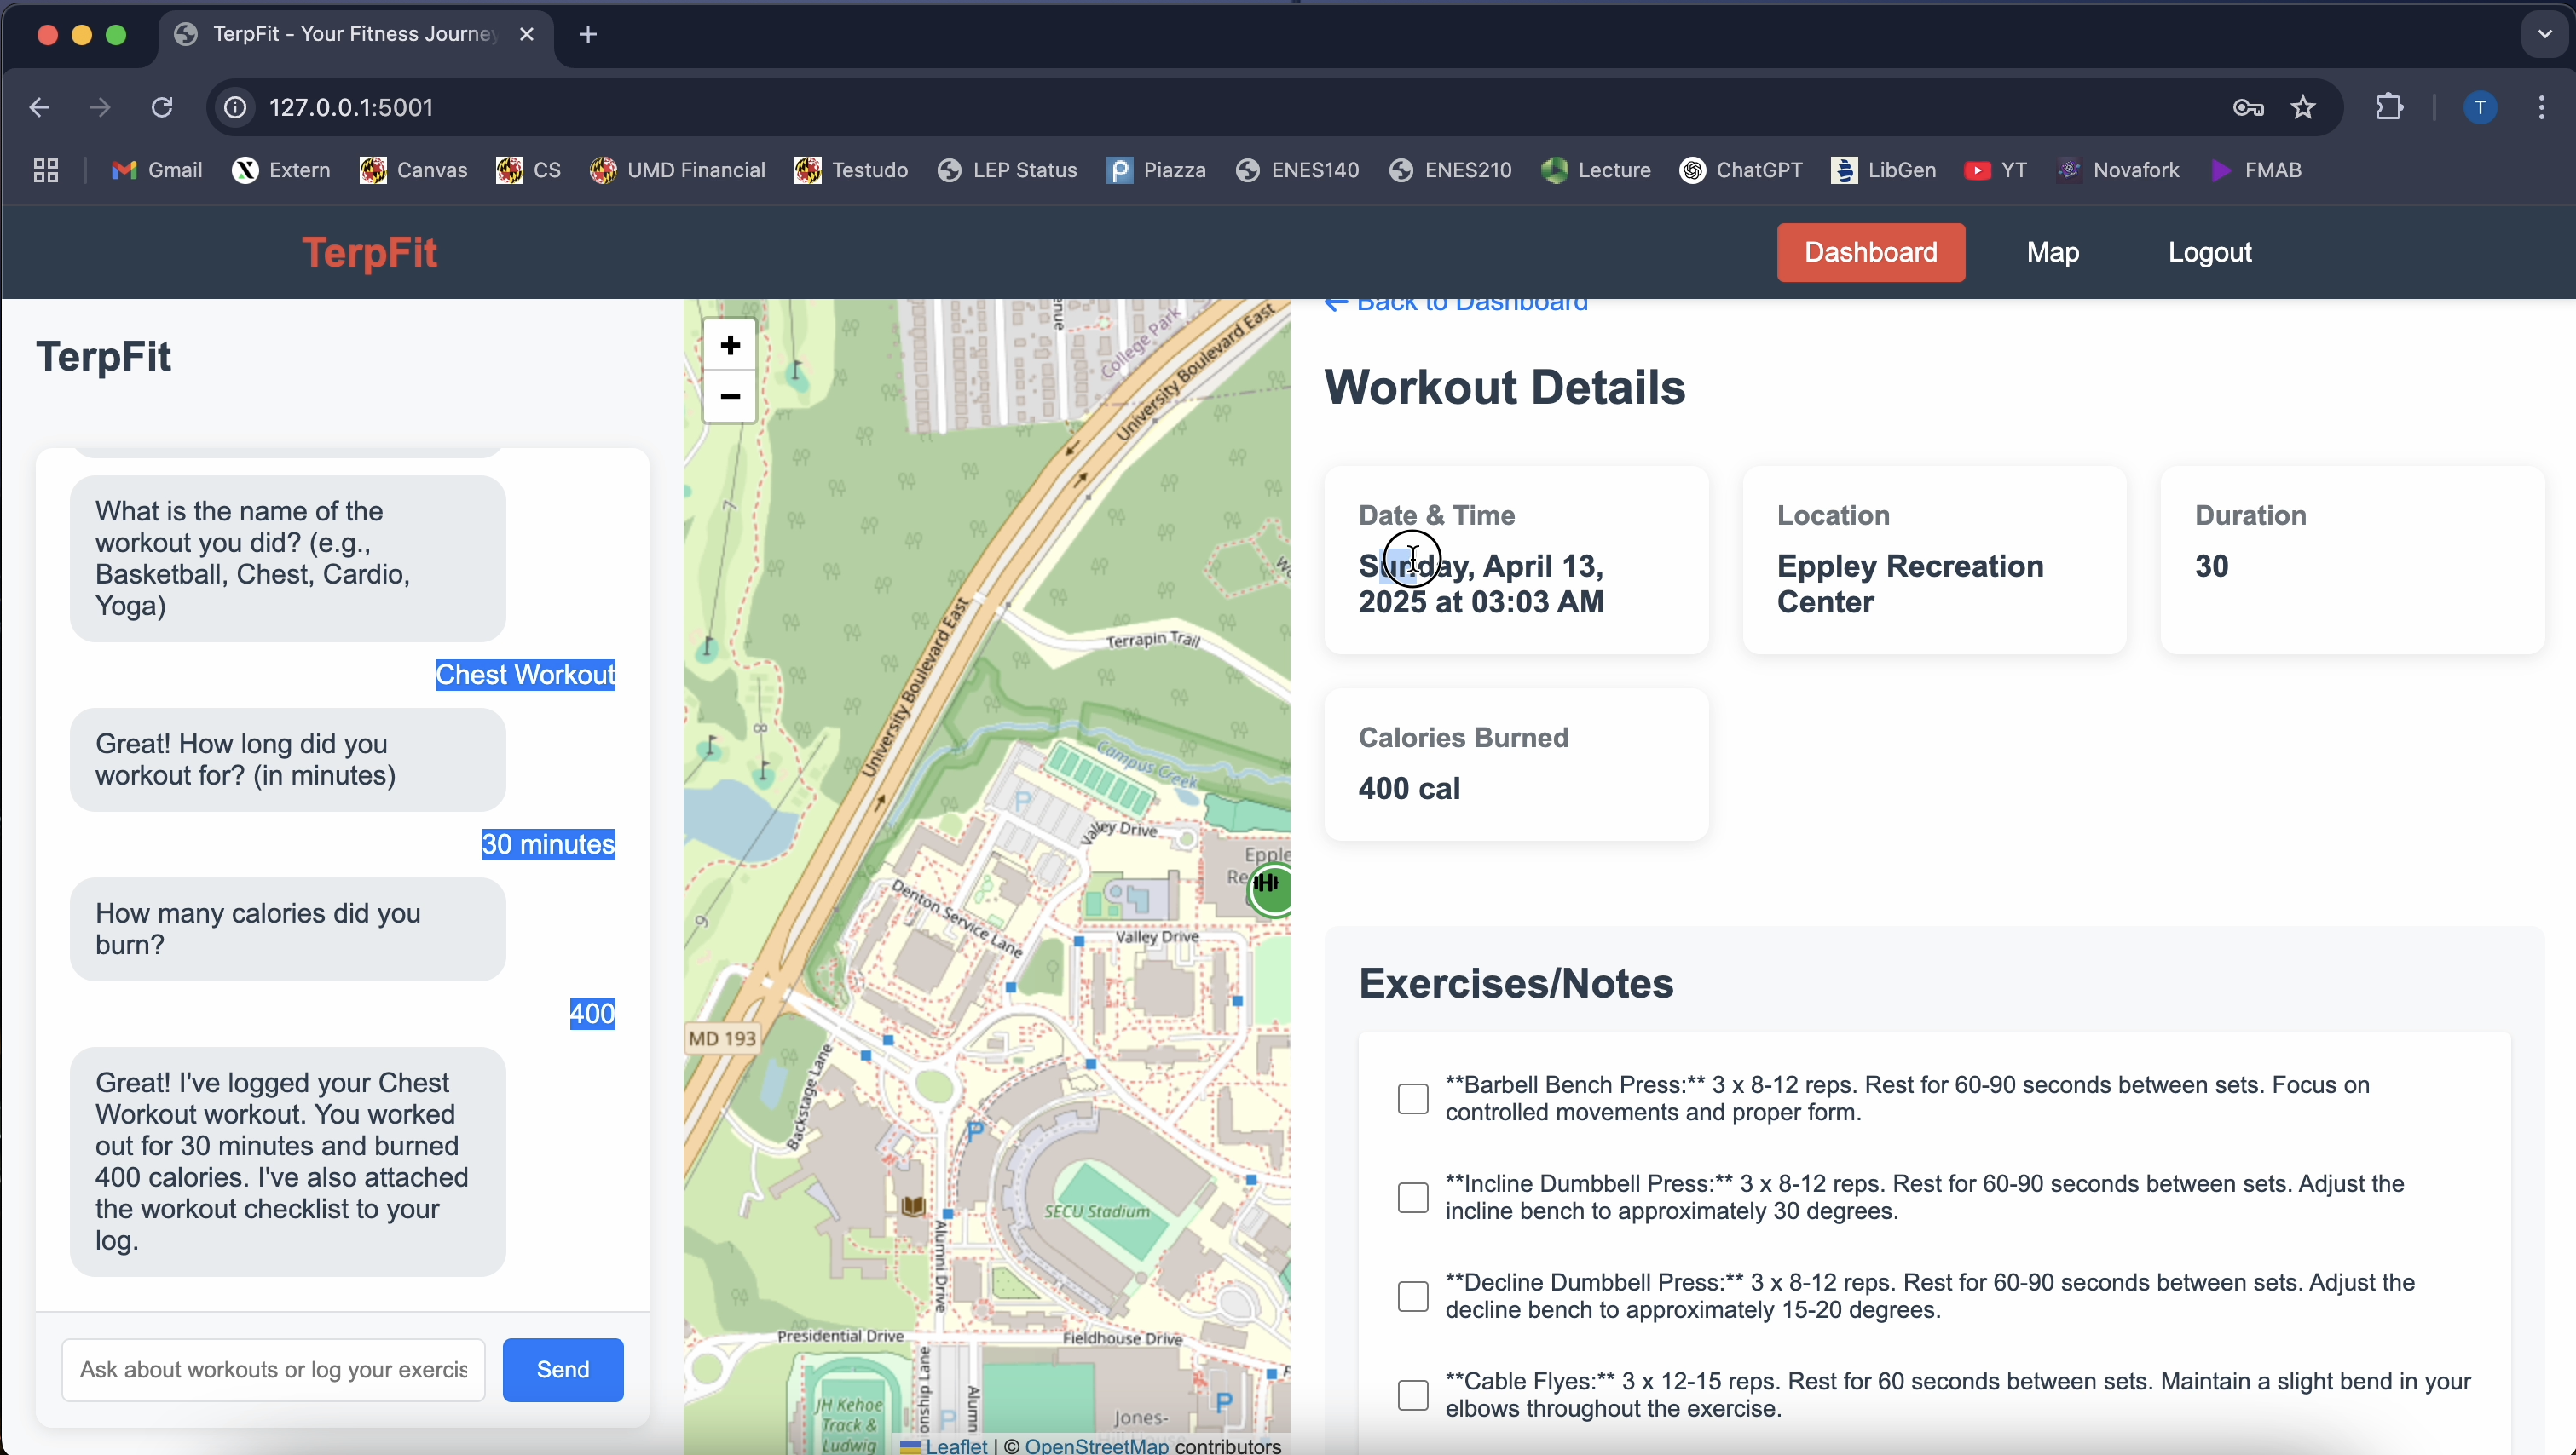Screen dimensions: 2576x1455
Task: Open the Chrome three-dot menu
Action: (2541, 107)
